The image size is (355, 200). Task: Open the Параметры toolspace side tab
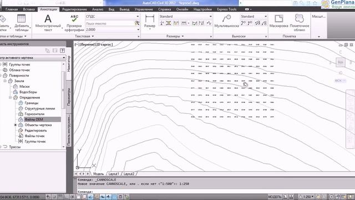pos(69,97)
